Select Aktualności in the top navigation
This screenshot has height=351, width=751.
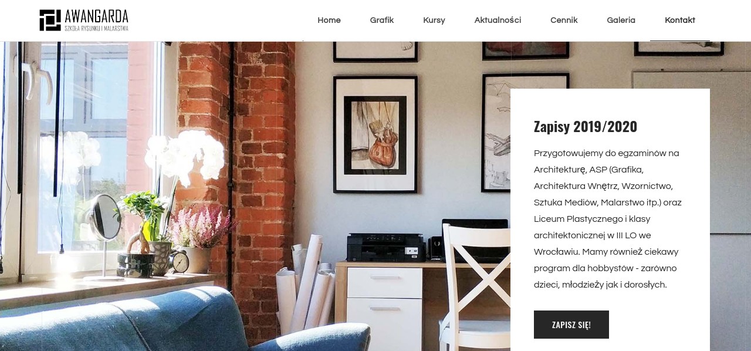click(498, 20)
